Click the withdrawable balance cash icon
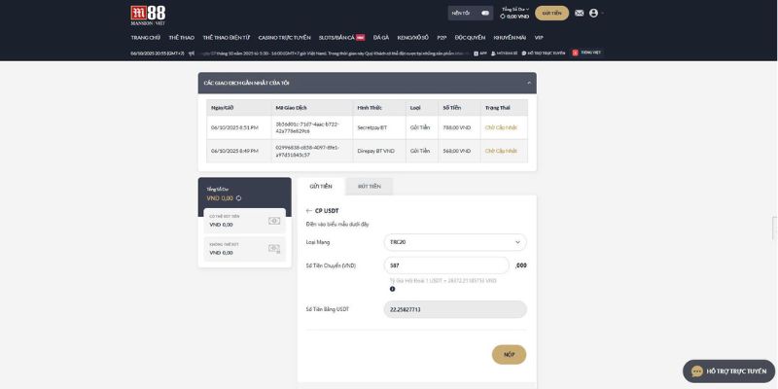The height and width of the screenshot is (389, 778). pyautogui.click(x=273, y=221)
